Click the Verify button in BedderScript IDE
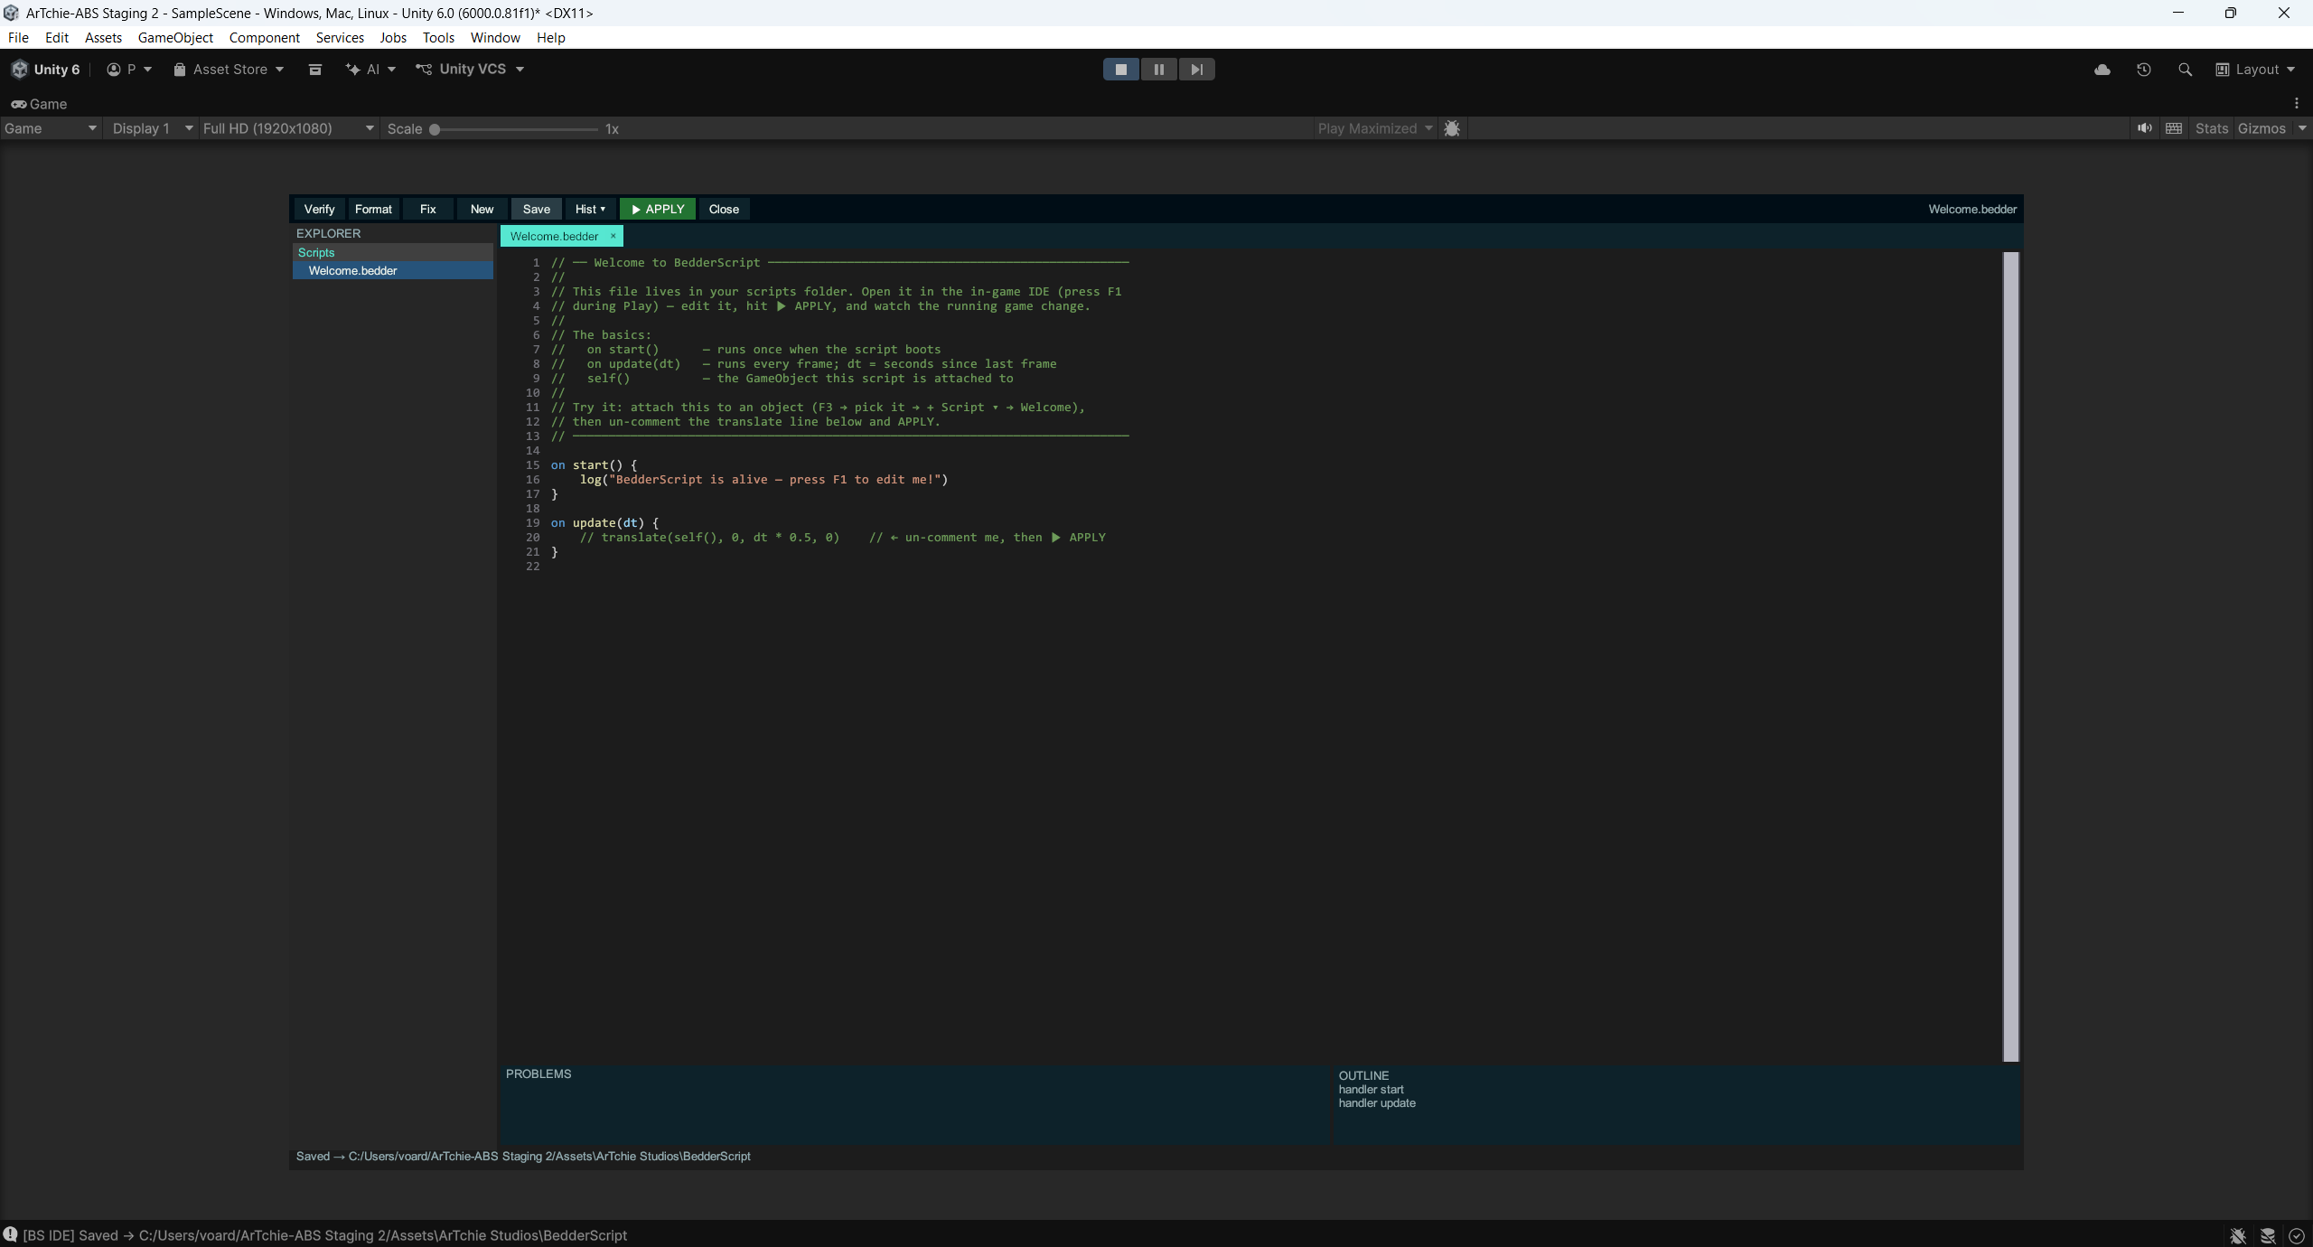Screen dimensions: 2313x1247 [x=319, y=209]
